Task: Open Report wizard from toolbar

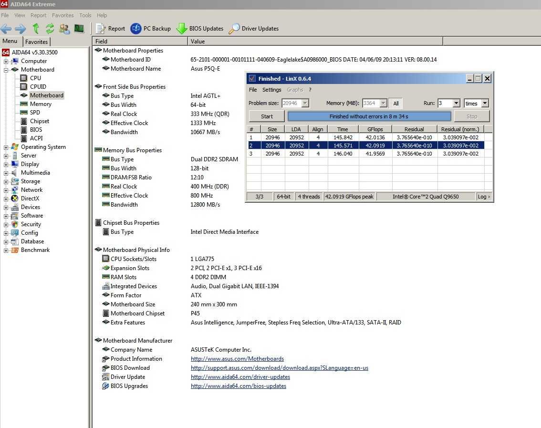Action: 110,29
